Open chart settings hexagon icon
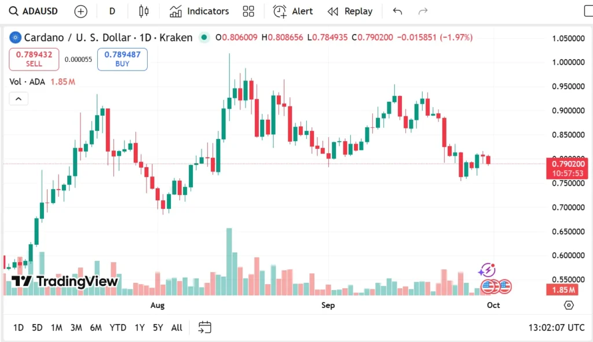Image resolution: width=593 pixels, height=342 pixels. pos(569,305)
